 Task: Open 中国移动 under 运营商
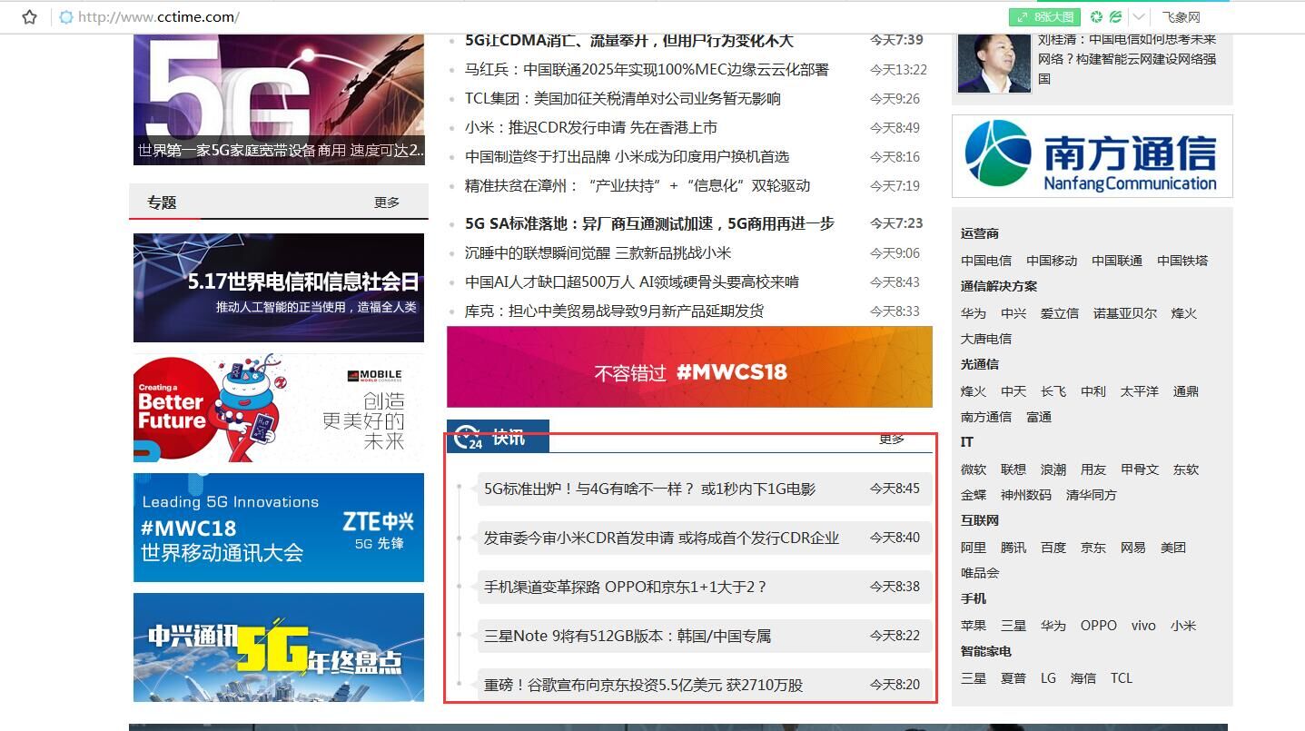click(x=1052, y=261)
